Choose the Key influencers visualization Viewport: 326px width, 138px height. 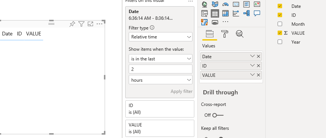[236, 13]
